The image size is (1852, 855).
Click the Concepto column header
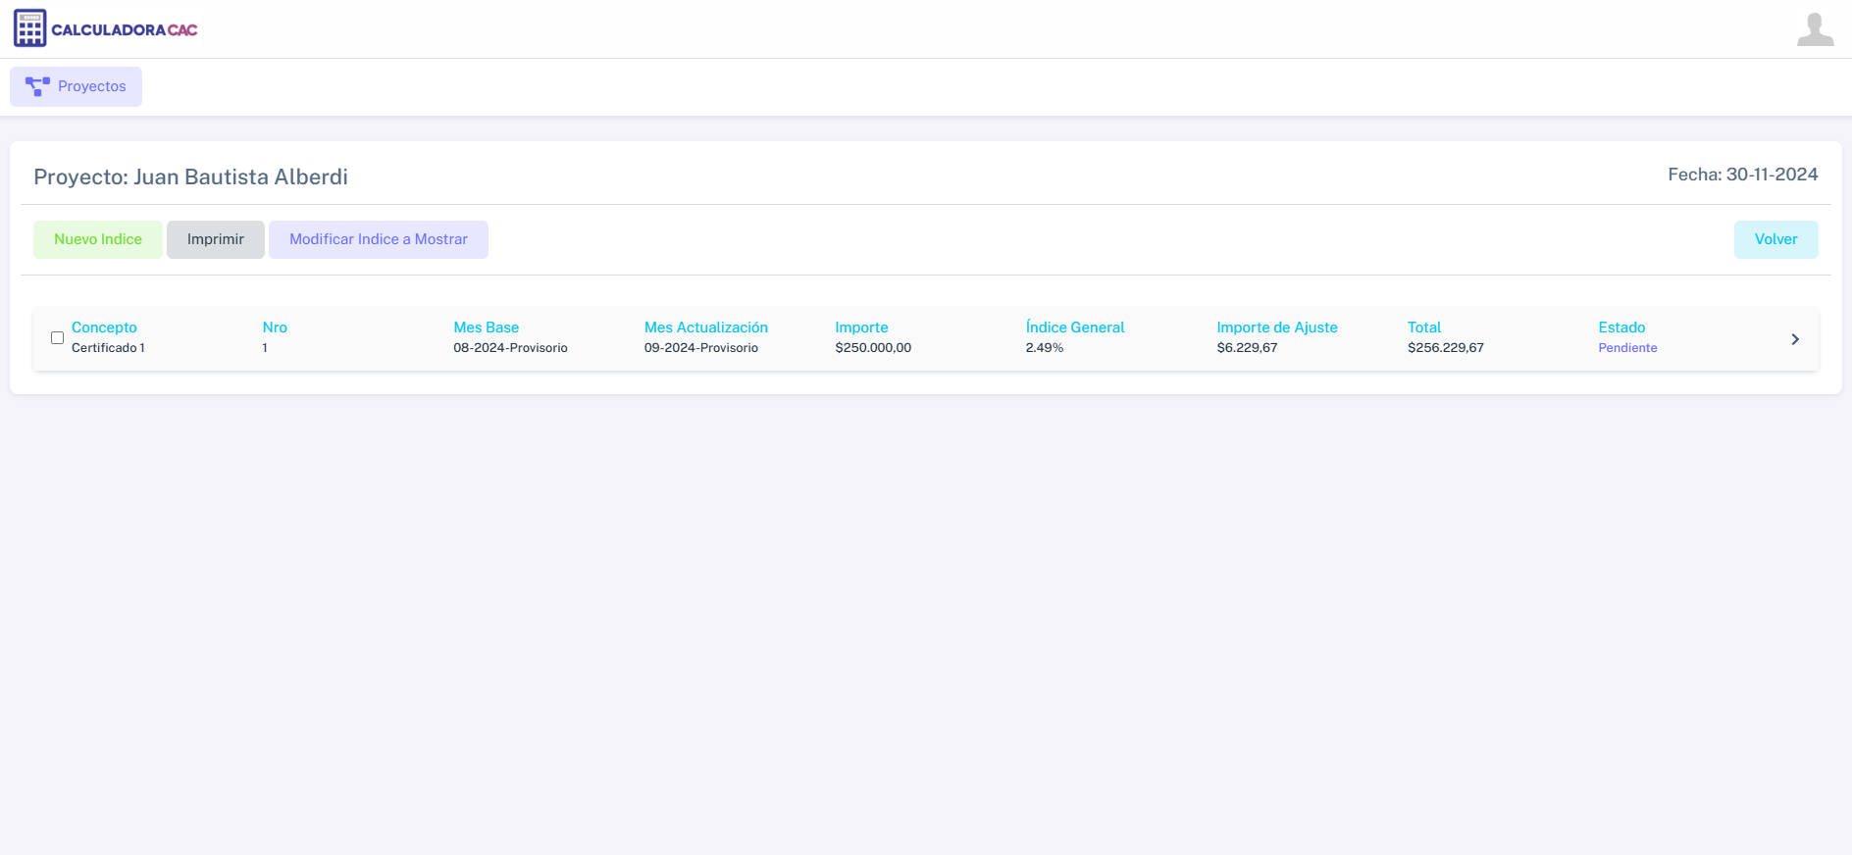(104, 327)
